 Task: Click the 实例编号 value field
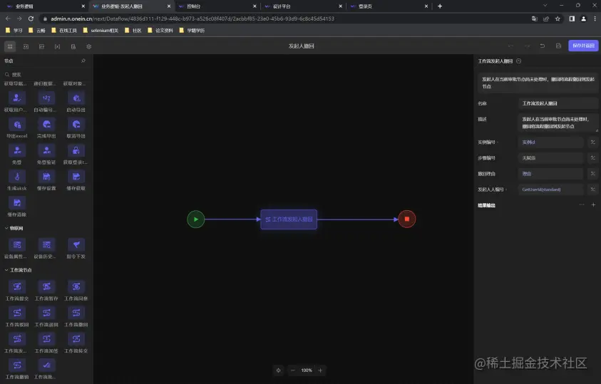pyautogui.click(x=551, y=142)
